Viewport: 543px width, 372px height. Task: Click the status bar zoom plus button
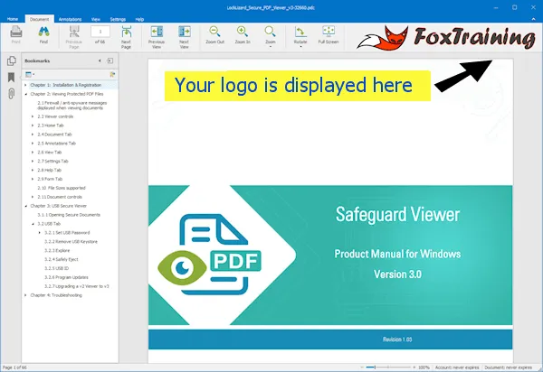[x=414, y=367]
